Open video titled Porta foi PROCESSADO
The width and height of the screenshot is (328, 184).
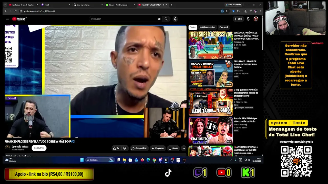click(245, 120)
